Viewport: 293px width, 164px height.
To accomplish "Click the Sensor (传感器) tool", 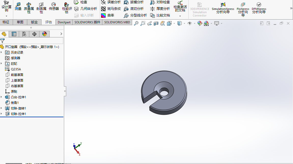I will [54, 7].
